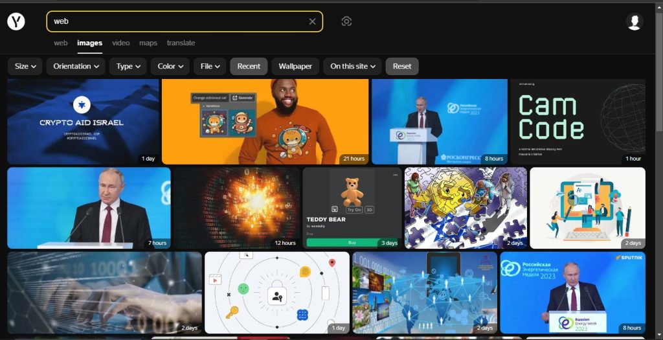Switch to the web tab

pos(60,43)
